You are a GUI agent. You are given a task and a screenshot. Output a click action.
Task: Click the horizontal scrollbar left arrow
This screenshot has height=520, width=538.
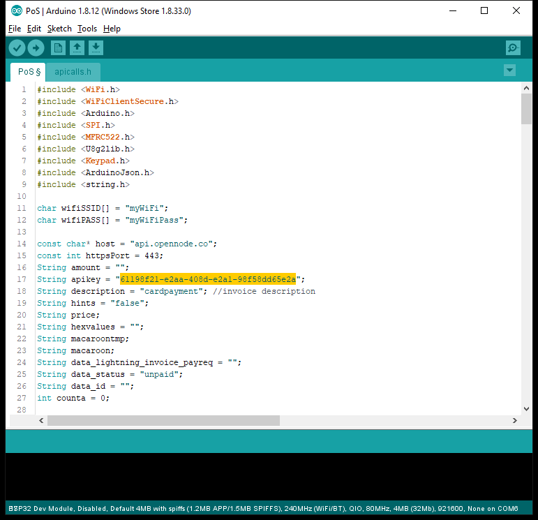click(41, 420)
